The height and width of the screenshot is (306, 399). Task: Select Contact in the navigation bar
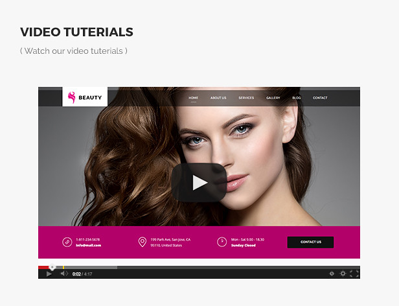[x=320, y=98]
